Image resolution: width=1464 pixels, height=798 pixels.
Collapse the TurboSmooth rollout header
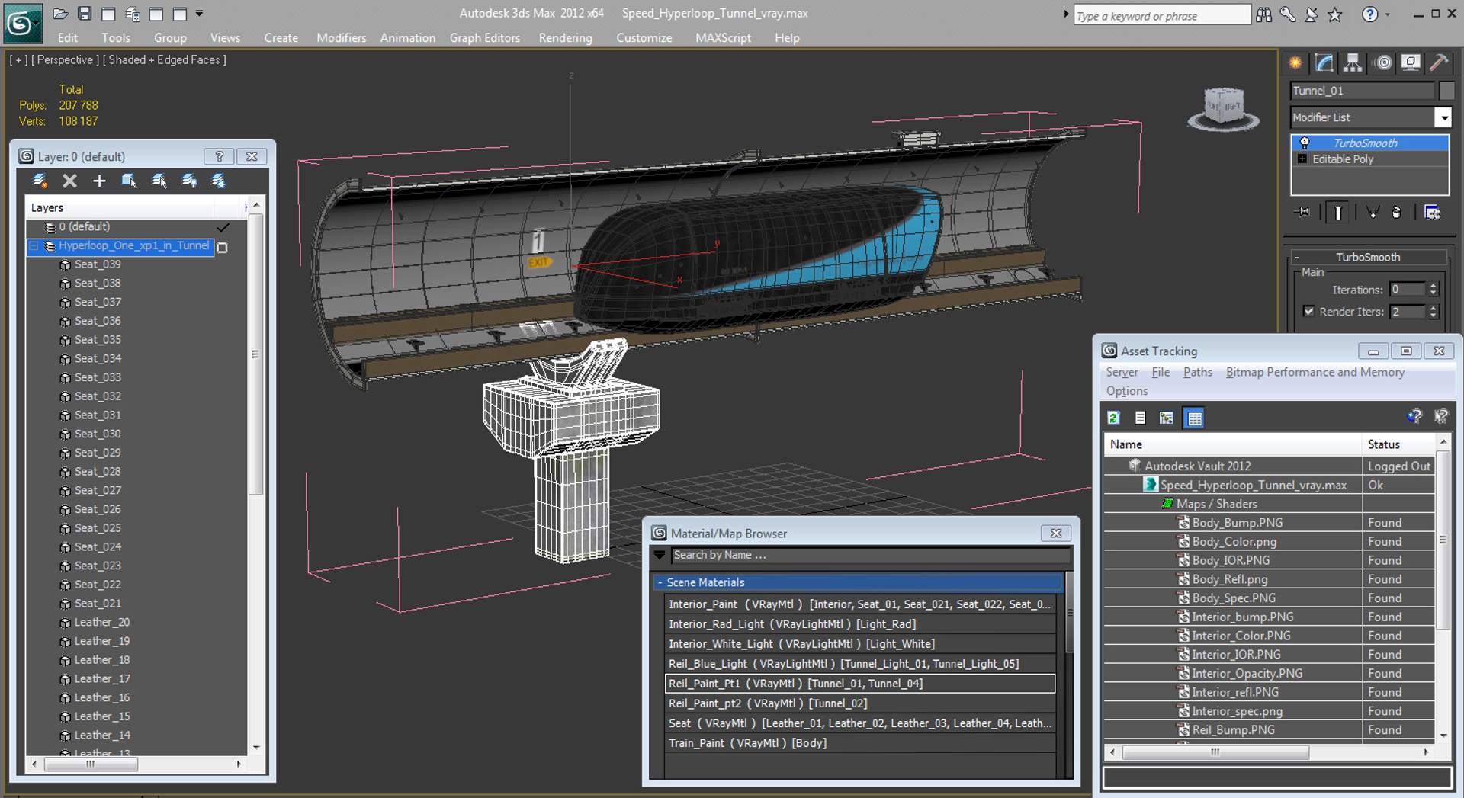[1368, 257]
